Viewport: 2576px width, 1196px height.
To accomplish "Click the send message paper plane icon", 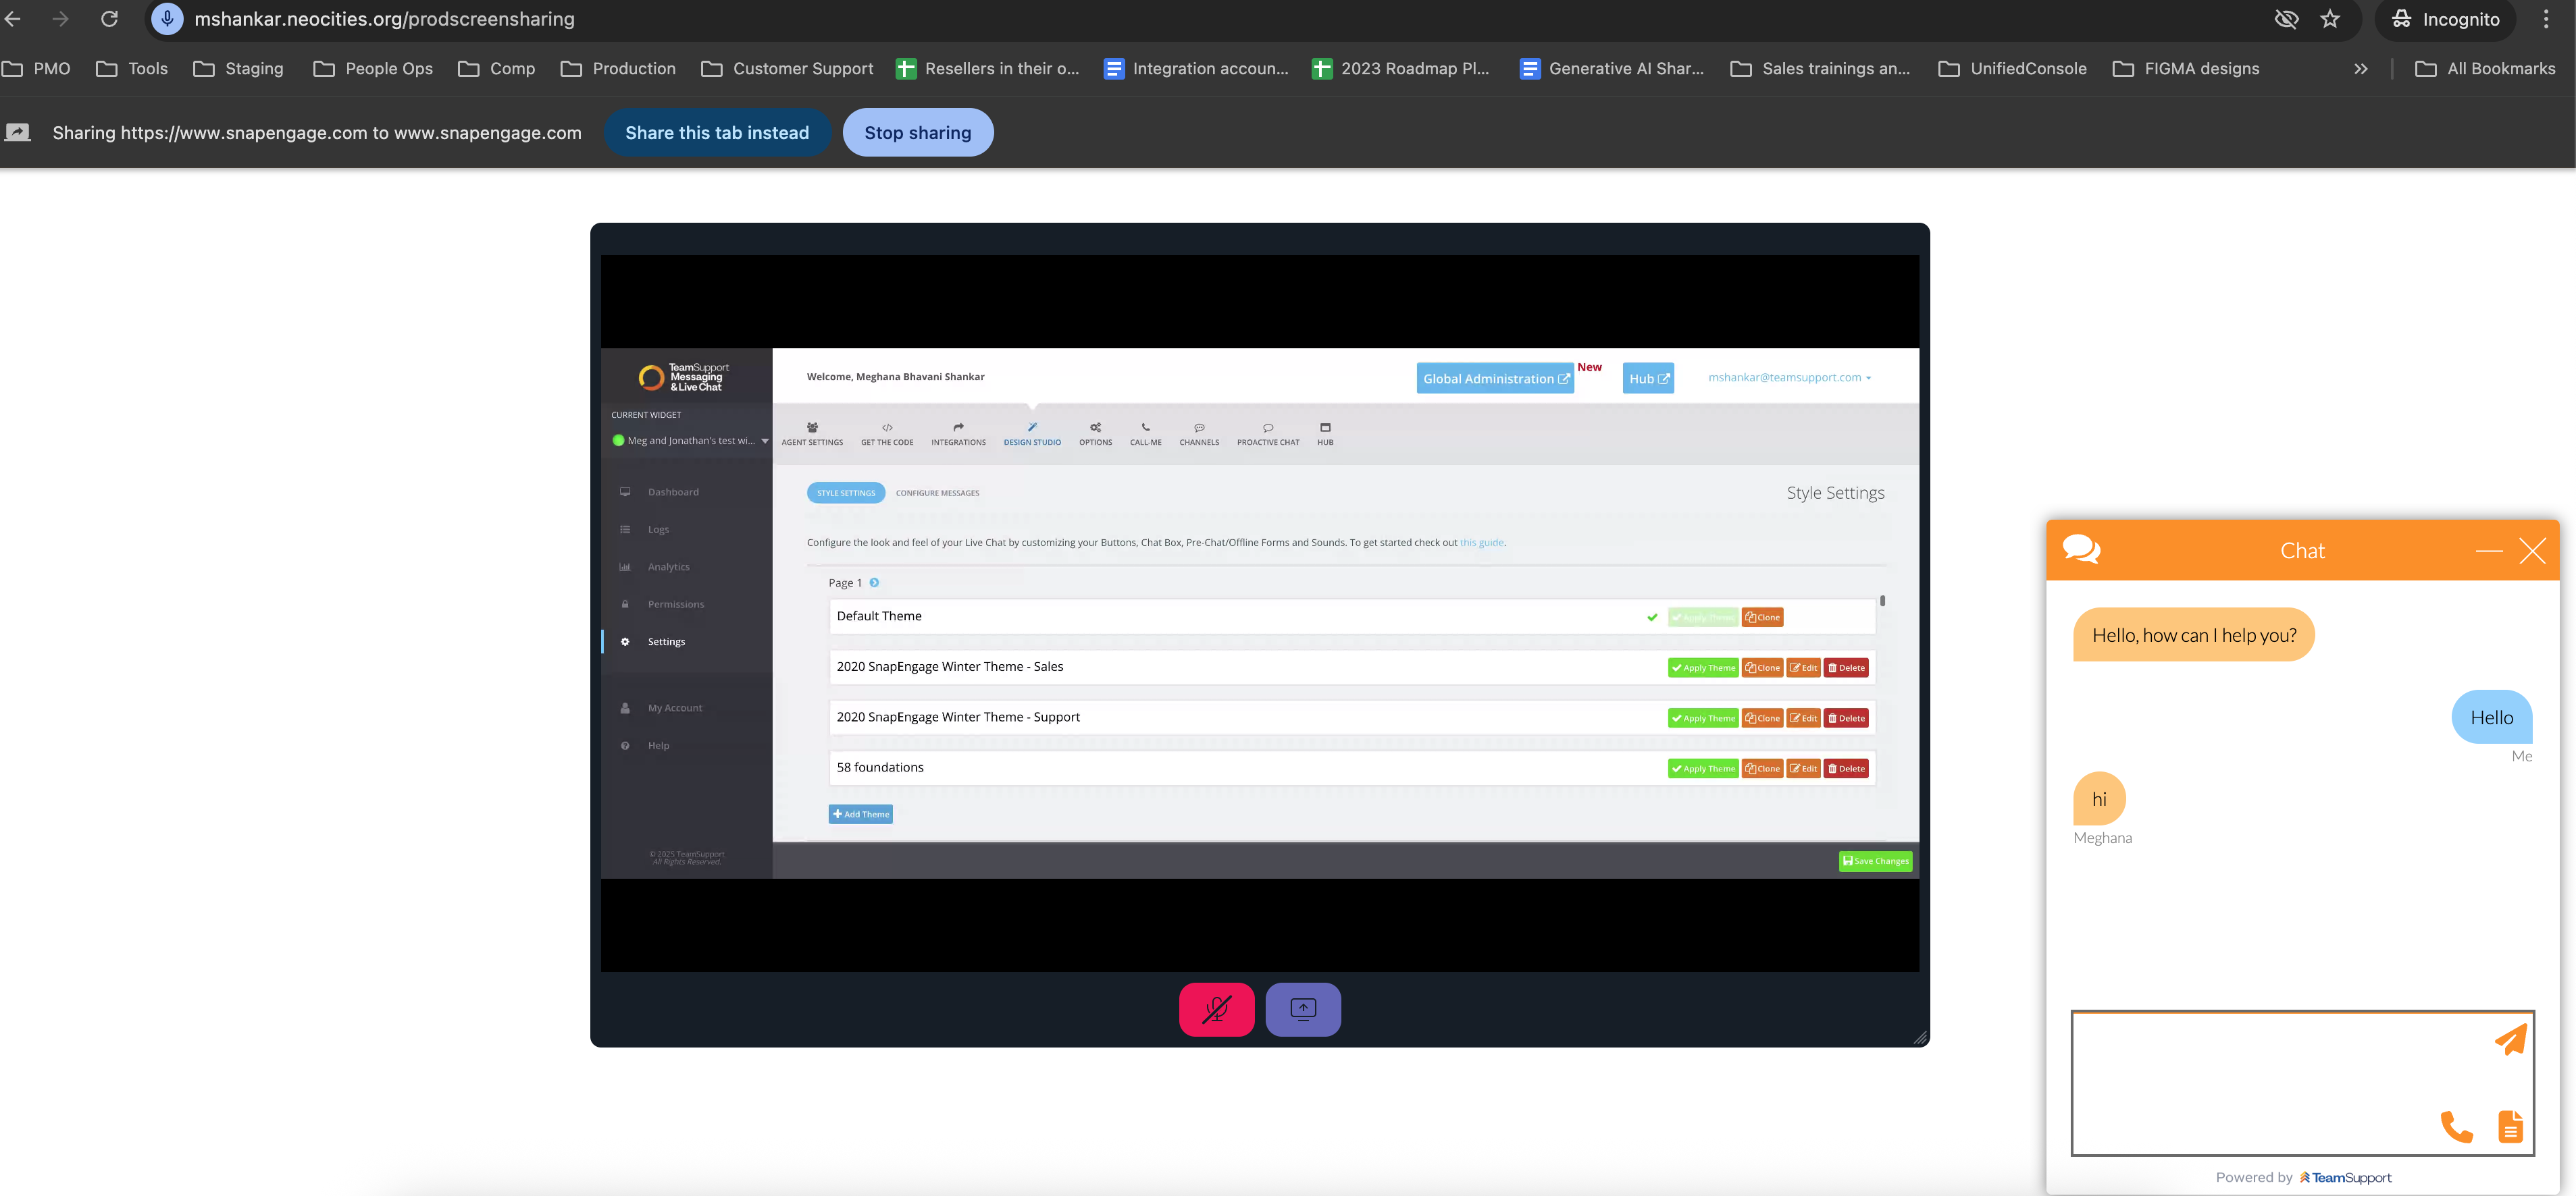I will pyautogui.click(x=2510, y=1040).
